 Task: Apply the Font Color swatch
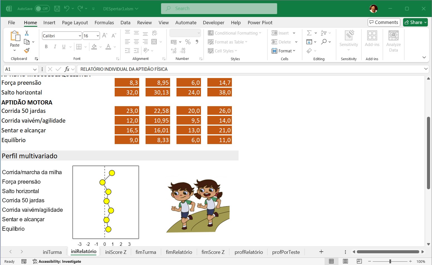click(109, 47)
